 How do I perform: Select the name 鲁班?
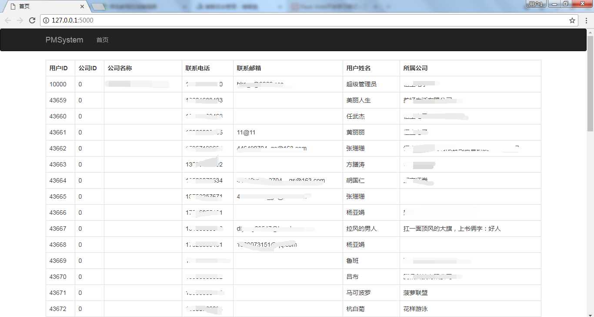[x=352, y=261]
